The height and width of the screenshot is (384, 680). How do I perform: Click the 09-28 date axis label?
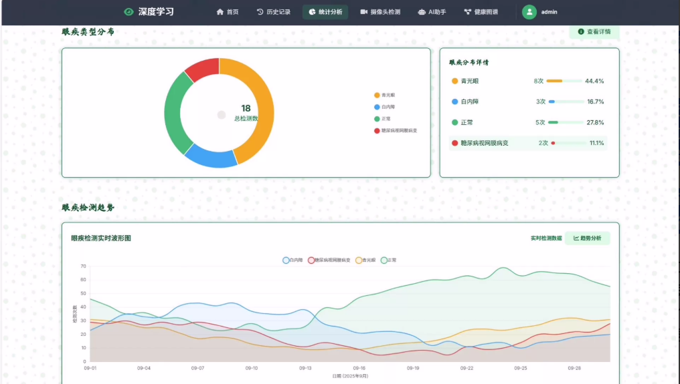pos(574,369)
